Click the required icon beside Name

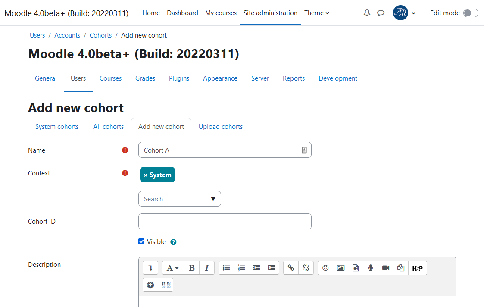pyautogui.click(x=125, y=150)
